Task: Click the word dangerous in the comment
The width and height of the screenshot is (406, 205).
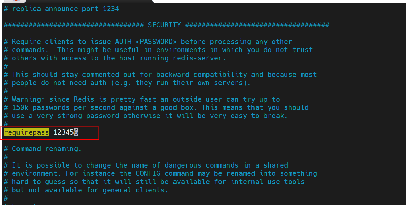Action: click(183, 165)
